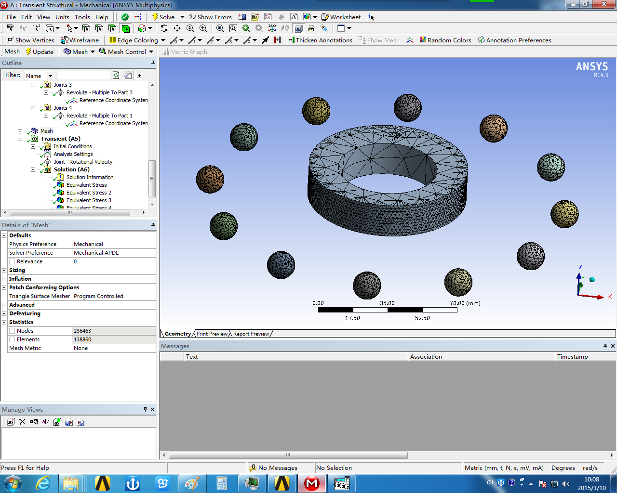Toggle Wireframe display mode
The height and width of the screenshot is (493, 617).
pos(80,40)
